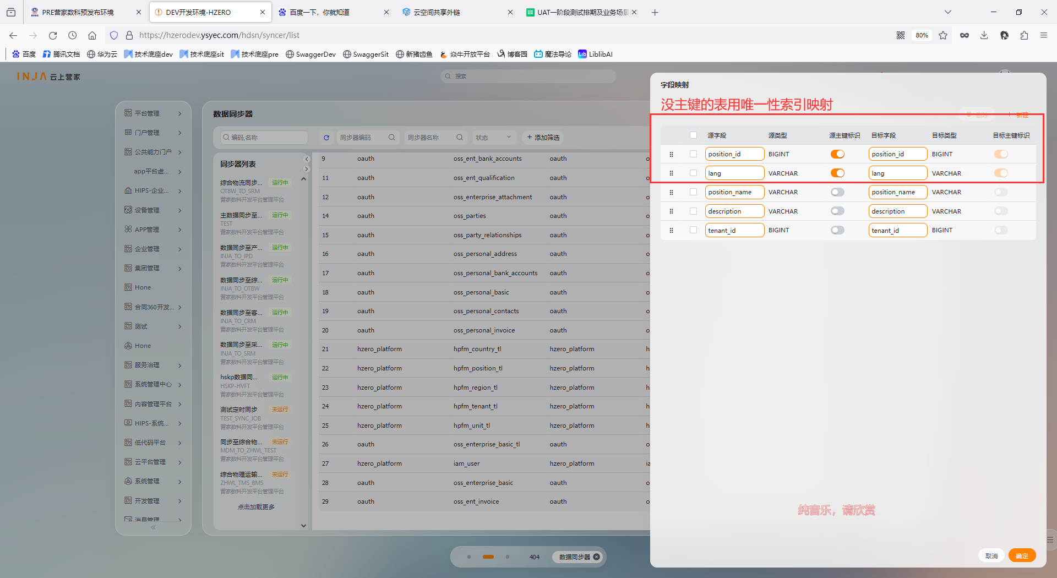Open the 腾讯文档 bookmark
1057x578 pixels.
pyautogui.click(x=61, y=54)
